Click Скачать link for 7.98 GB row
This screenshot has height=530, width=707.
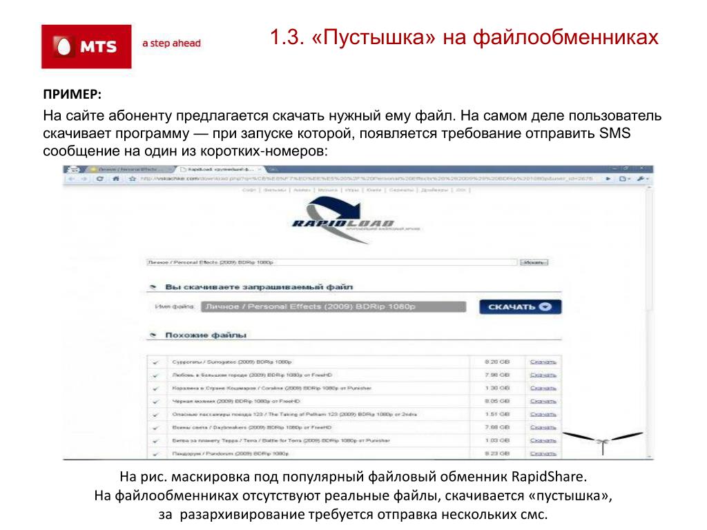(x=543, y=375)
